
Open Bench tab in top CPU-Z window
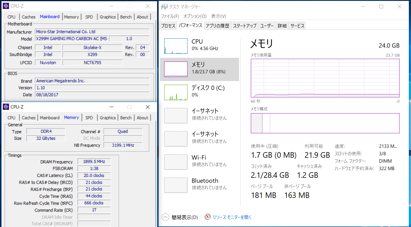(x=126, y=17)
